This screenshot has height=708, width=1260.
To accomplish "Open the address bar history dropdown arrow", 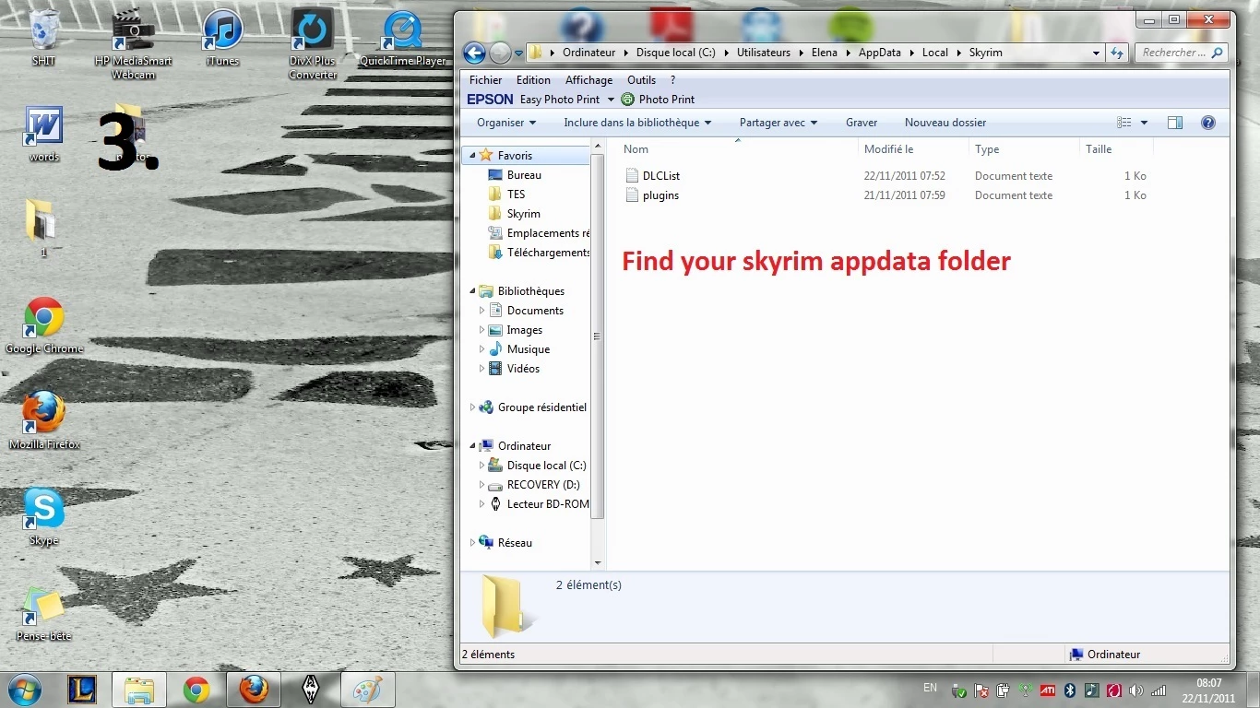I will (x=1096, y=53).
